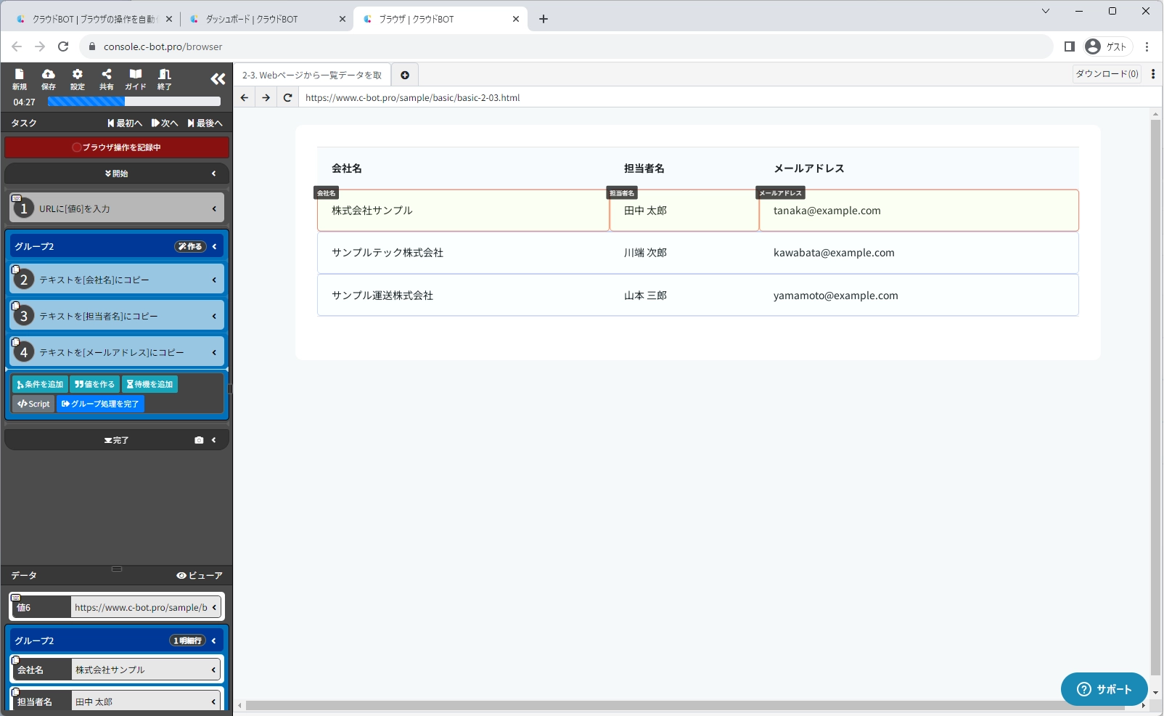Expand the 開始 task section arrow

point(214,174)
